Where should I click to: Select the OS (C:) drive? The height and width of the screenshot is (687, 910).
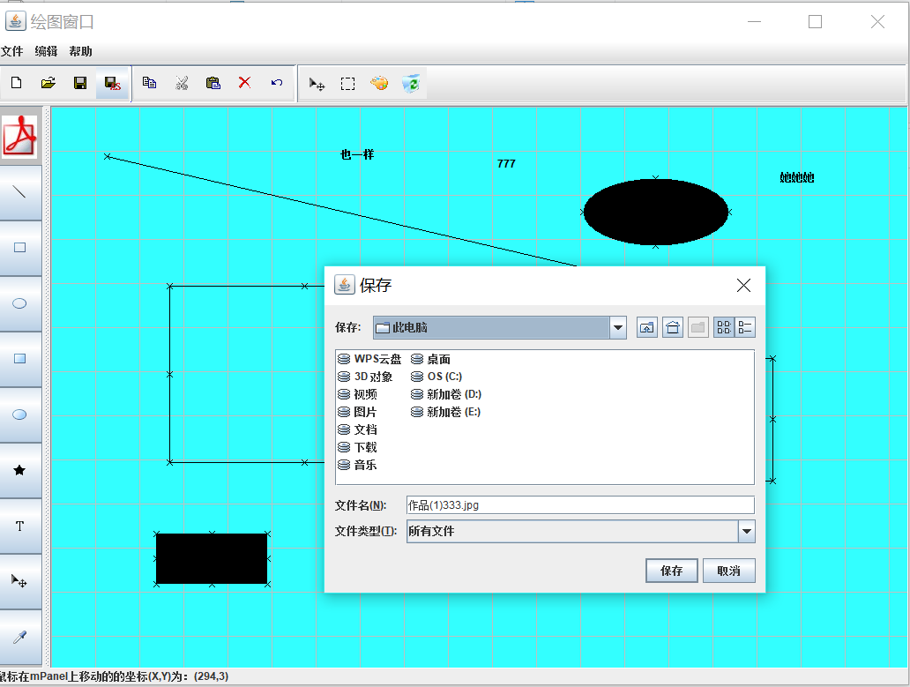(436, 377)
